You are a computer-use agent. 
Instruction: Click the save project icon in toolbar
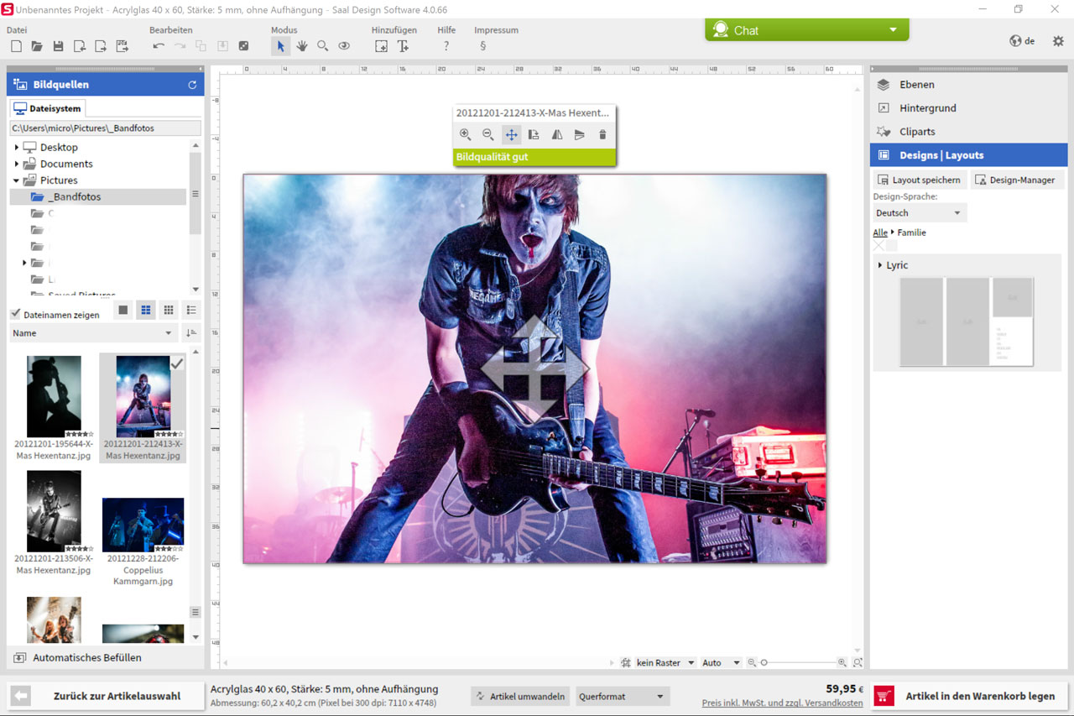[x=58, y=46]
